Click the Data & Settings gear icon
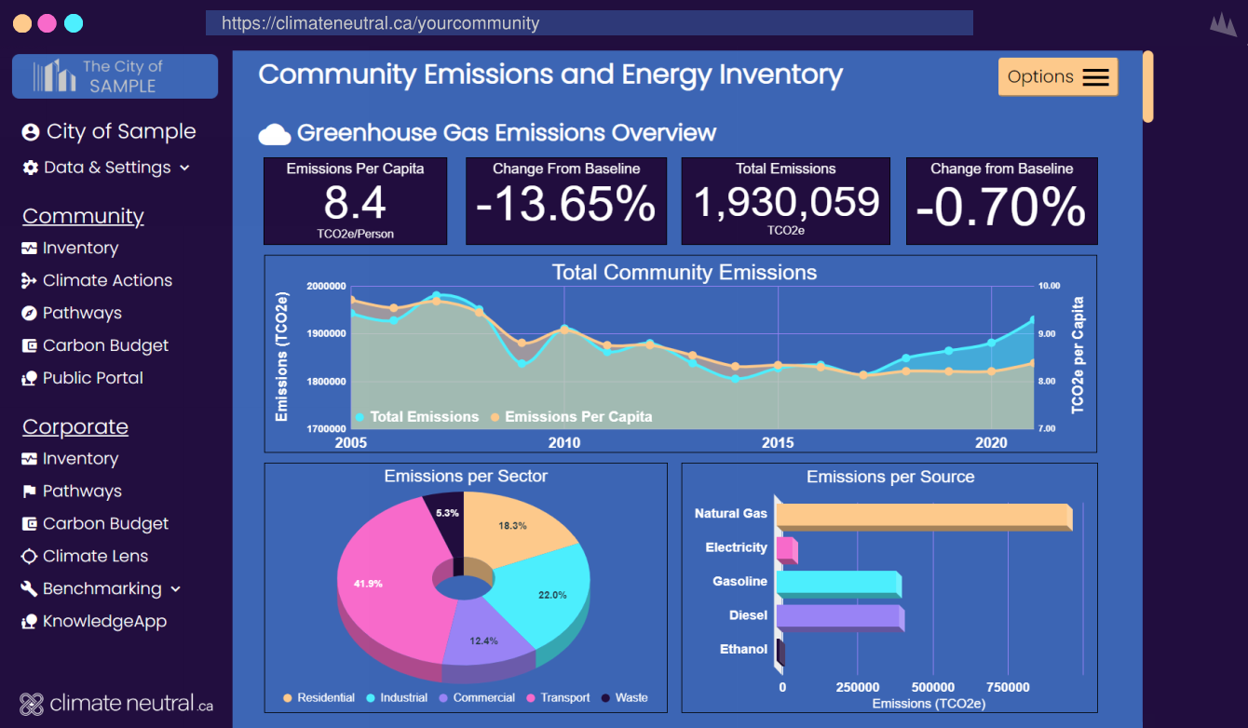The image size is (1248, 728). click(31, 168)
